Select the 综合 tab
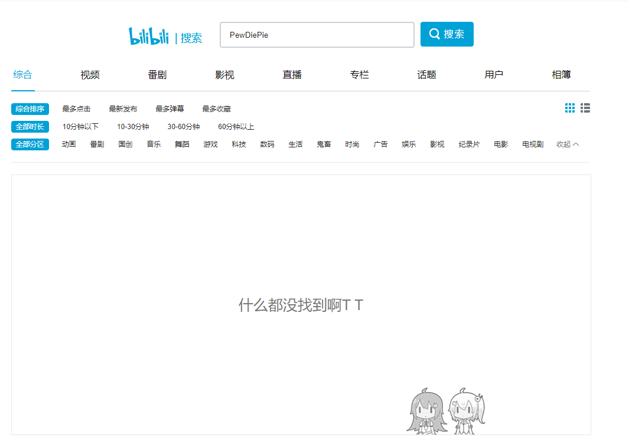This screenshot has width=629, height=441. click(22, 74)
